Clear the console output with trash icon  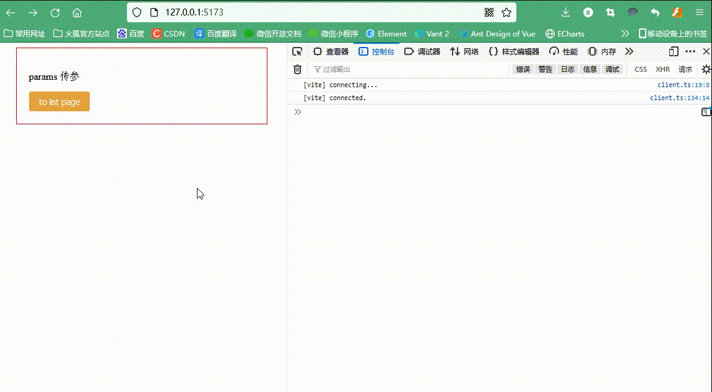point(297,69)
